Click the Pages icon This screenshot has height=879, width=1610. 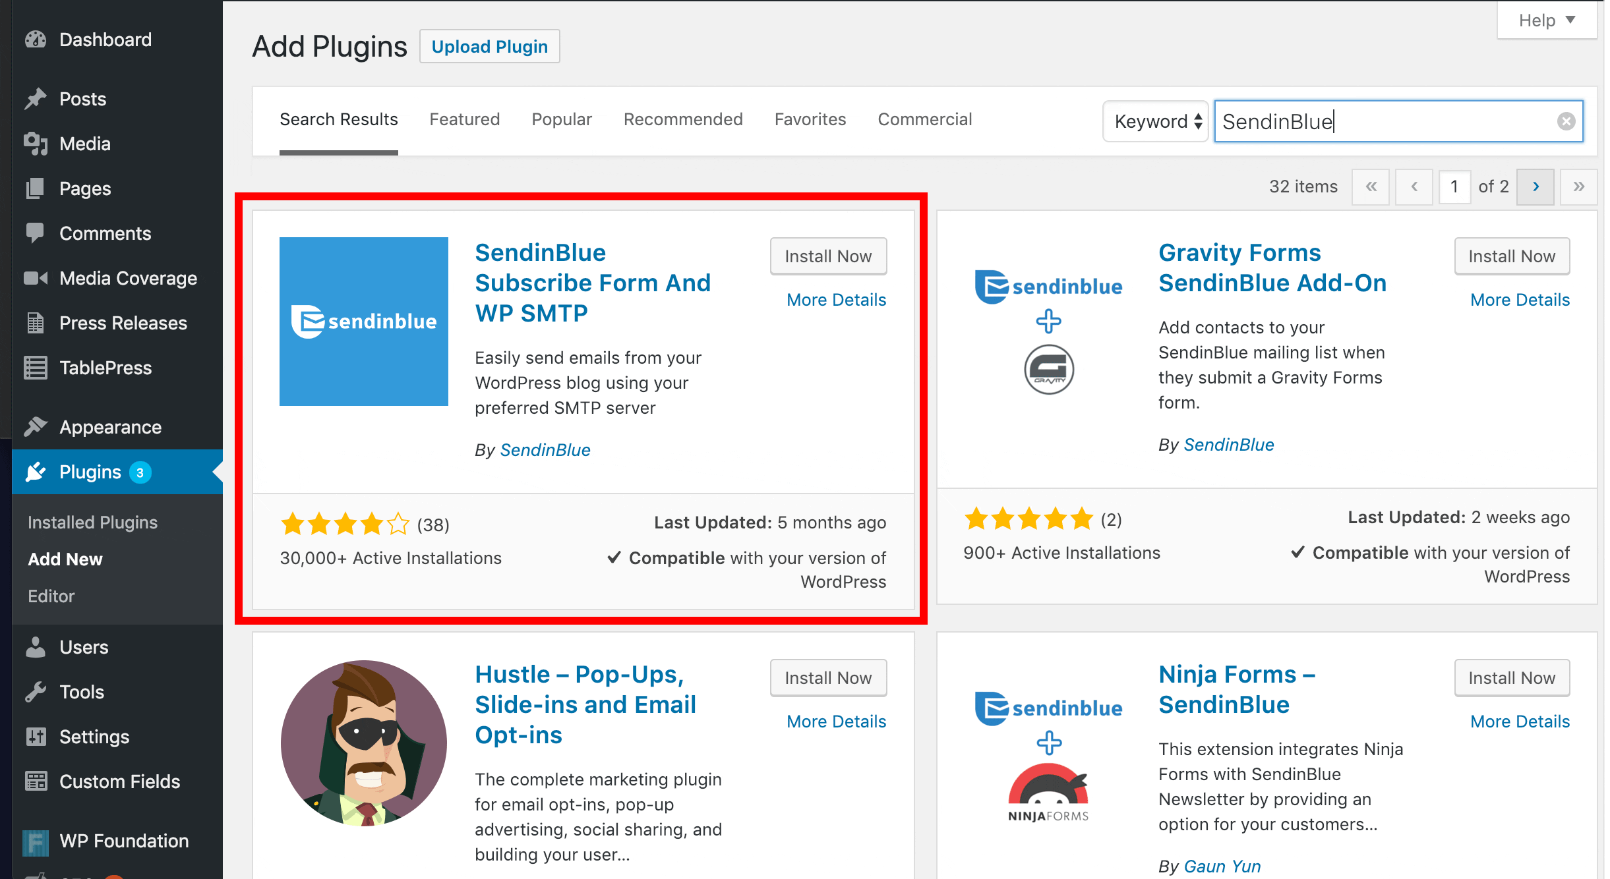pyautogui.click(x=36, y=188)
